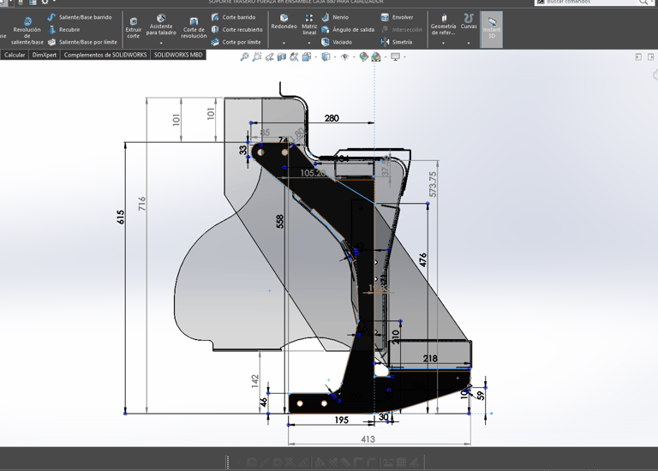Switch to the Calcular tab
Viewport: 658px width, 471px height.
(x=15, y=55)
